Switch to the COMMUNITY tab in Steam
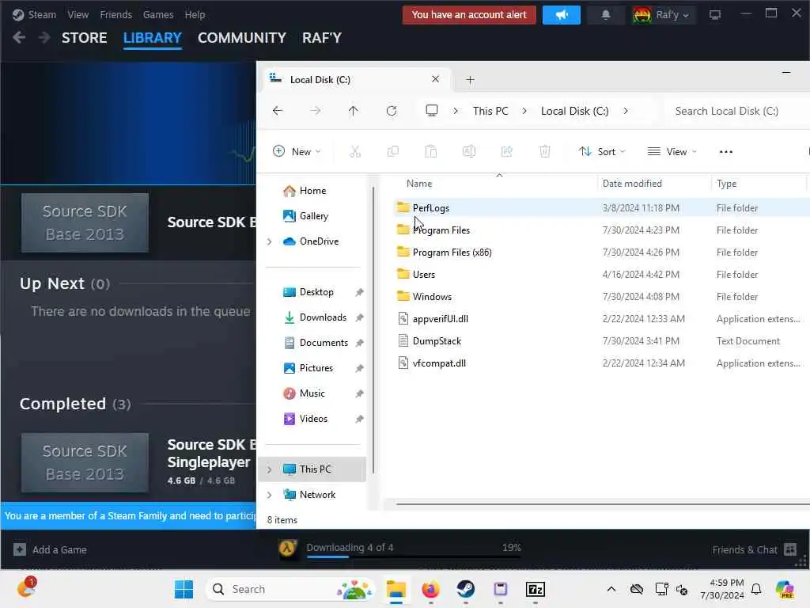The image size is (810, 608). pos(242,38)
